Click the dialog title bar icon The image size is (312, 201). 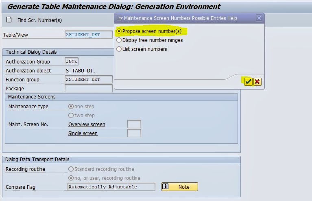pos(120,18)
